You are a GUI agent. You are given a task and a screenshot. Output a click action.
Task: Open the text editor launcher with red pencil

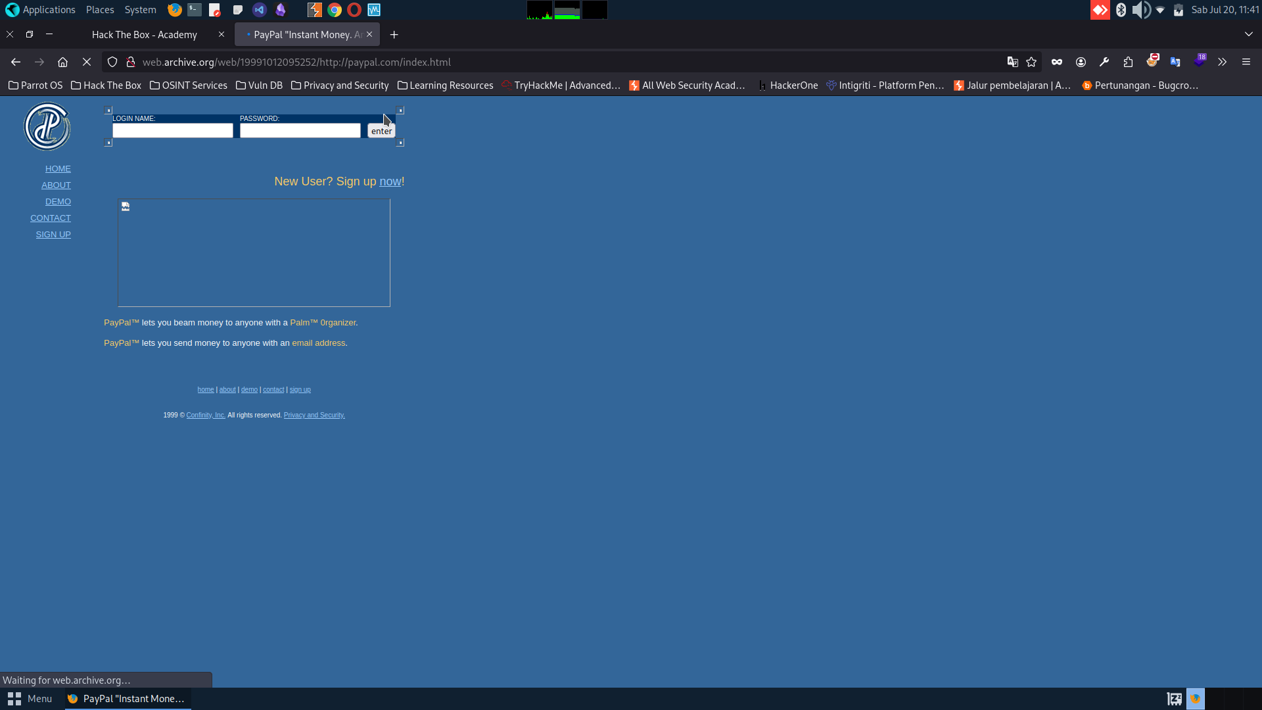214,10
